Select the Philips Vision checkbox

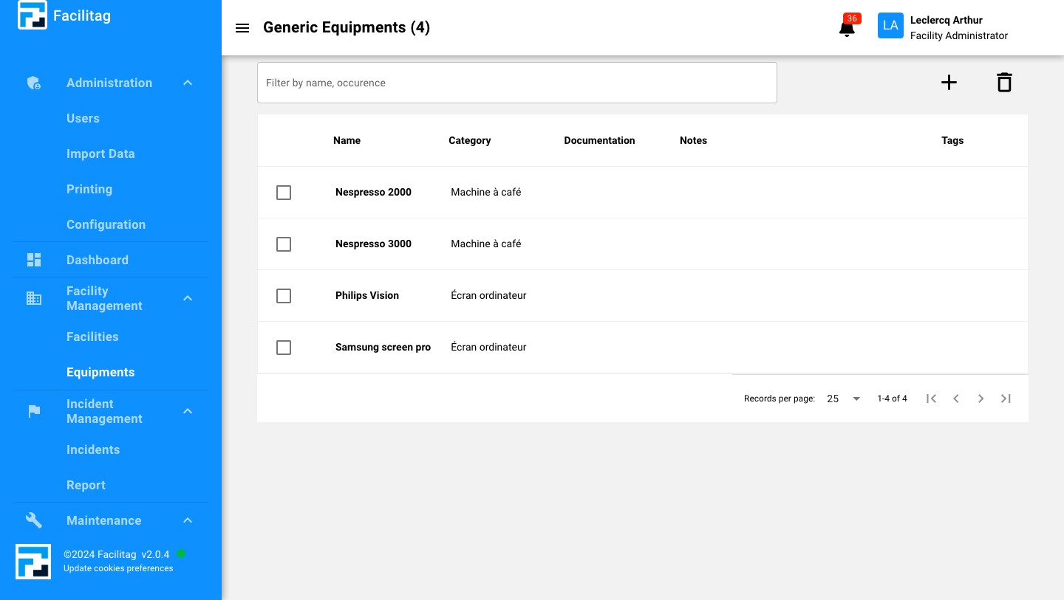click(x=284, y=296)
